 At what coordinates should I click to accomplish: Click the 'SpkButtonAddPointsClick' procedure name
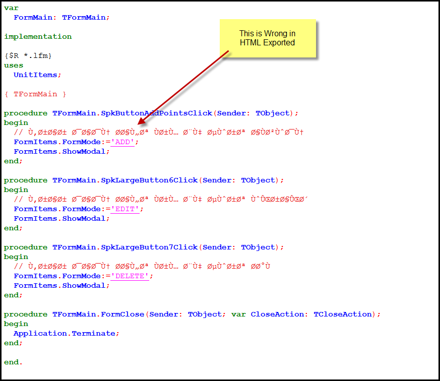point(156,113)
